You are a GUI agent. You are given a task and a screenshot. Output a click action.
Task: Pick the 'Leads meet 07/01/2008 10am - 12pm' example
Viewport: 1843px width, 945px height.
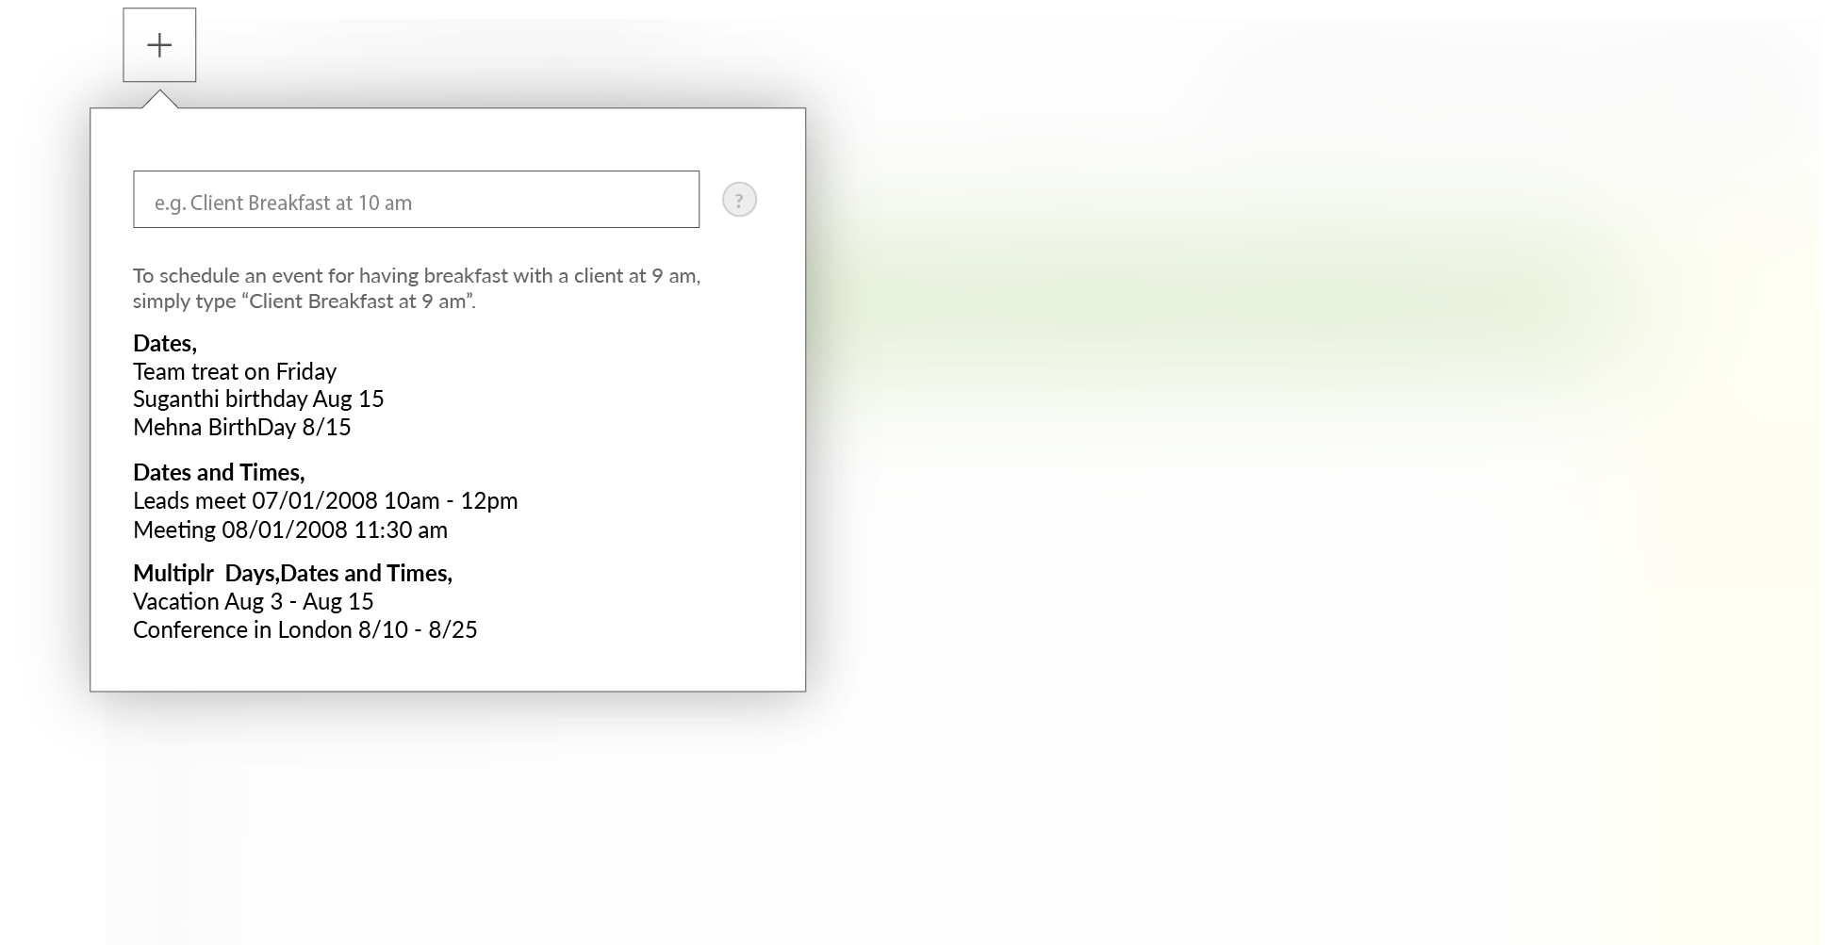325,500
